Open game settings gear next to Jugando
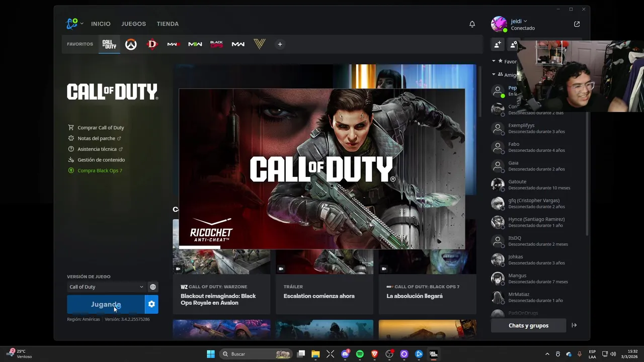The width and height of the screenshot is (644, 362). click(151, 304)
